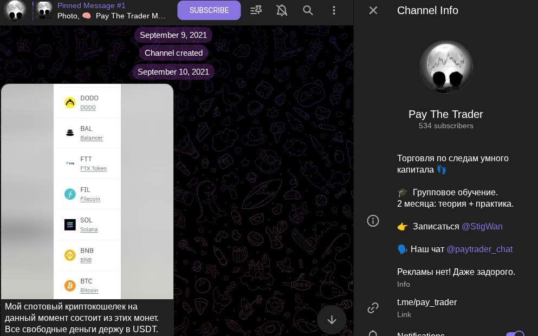This screenshot has width=538, height=336.
Task: Click the 'Filecoin' label in the photo
Action: coord(90,199)
